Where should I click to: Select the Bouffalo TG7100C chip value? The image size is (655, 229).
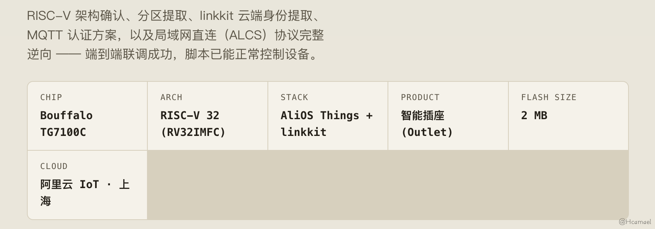coord(66,124)
